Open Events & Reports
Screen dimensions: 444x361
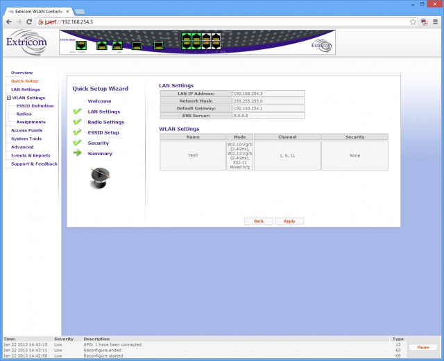(31, 155)
